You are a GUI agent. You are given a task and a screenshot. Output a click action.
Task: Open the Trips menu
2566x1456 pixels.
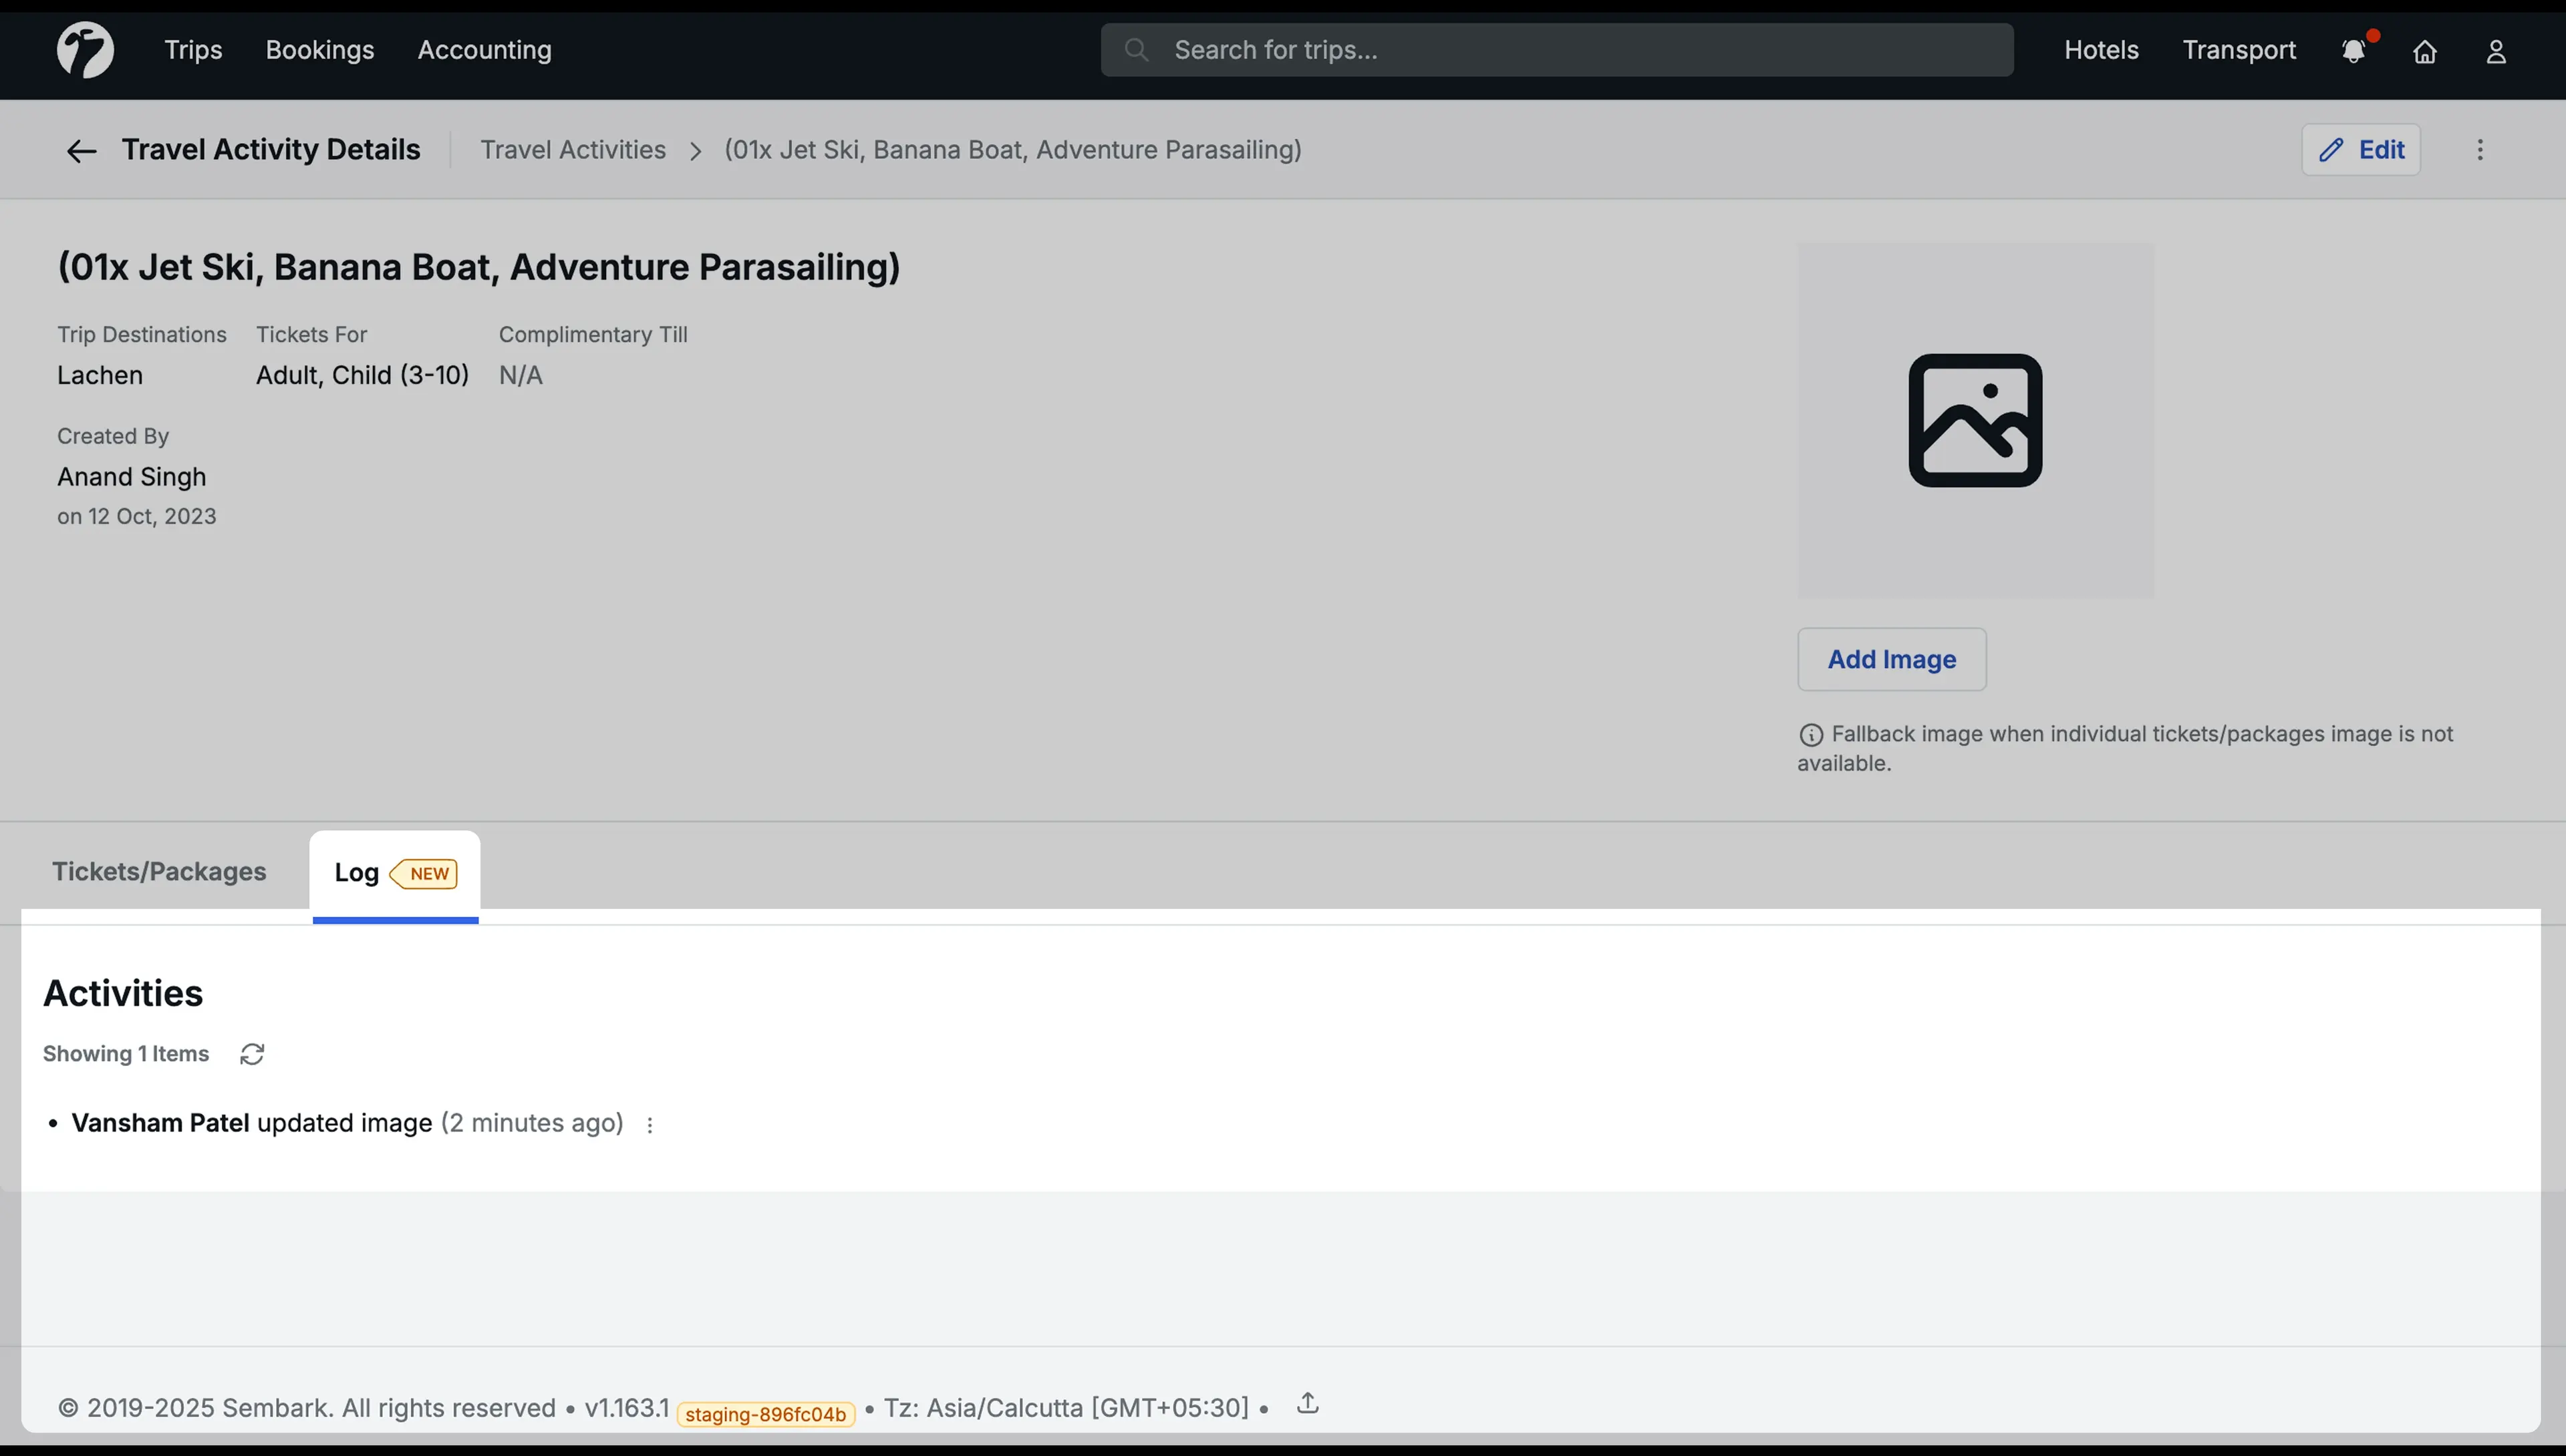[193, 50]
